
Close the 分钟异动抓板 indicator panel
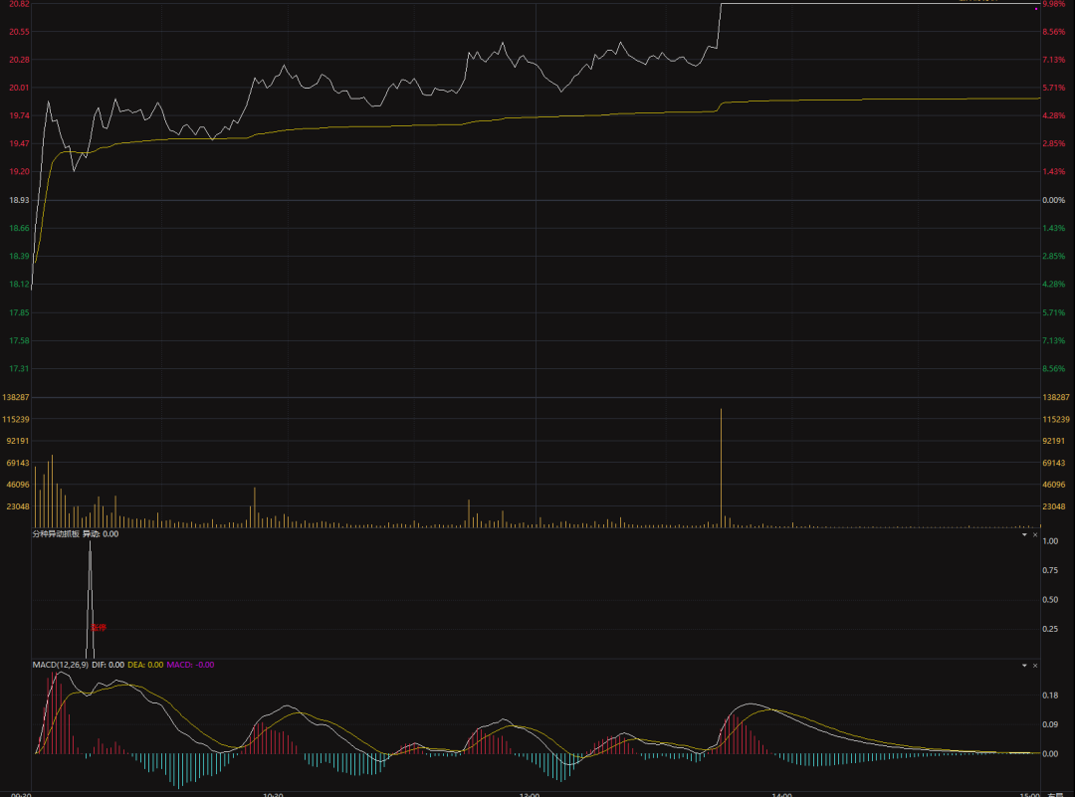(1035, 534)
